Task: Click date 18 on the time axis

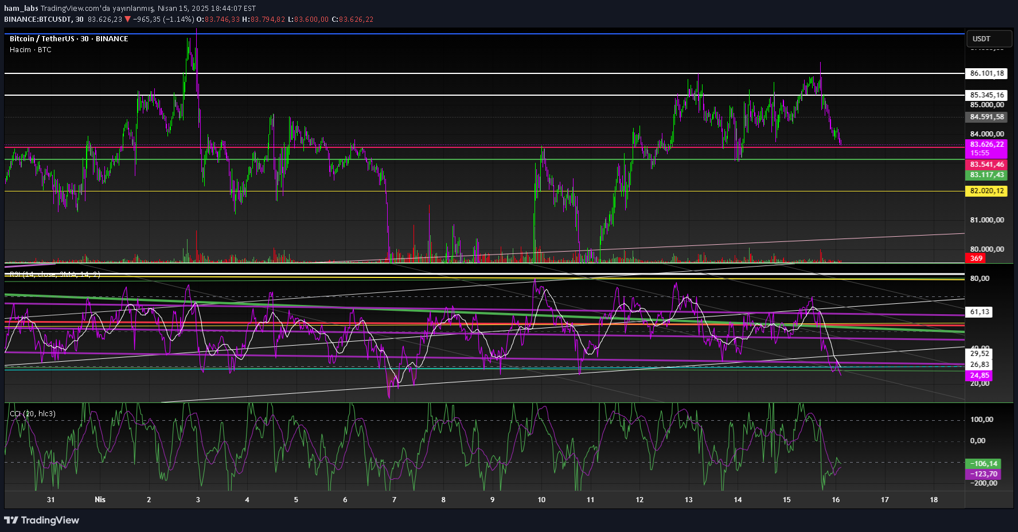Action: pyautogui.click(x=934, y=500)
